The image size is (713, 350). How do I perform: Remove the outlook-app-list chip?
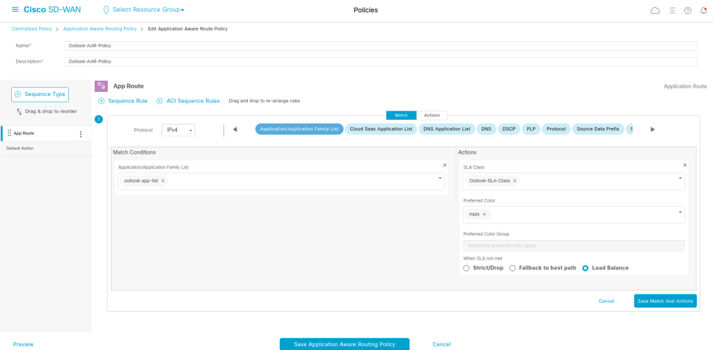point(163,181)
